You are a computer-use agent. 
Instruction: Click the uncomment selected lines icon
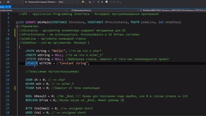point(102,2)
